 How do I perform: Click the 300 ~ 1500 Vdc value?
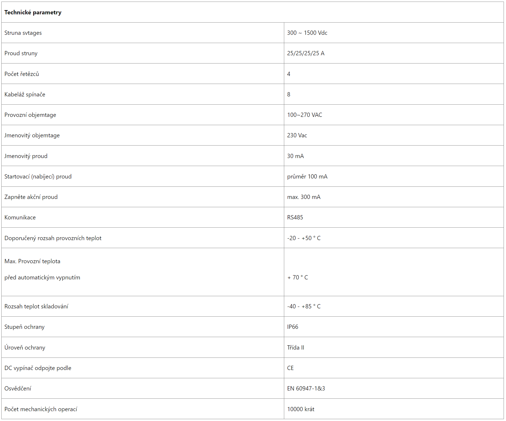(x=307, y=33)
